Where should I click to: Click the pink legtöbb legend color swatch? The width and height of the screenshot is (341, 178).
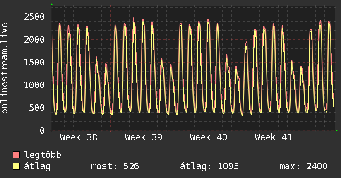pyautogui.click(x=16, y=154)
